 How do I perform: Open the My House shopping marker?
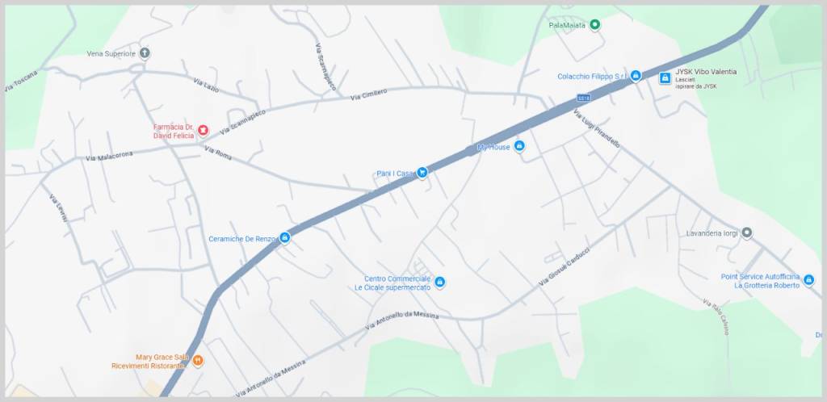coord(519,146)
